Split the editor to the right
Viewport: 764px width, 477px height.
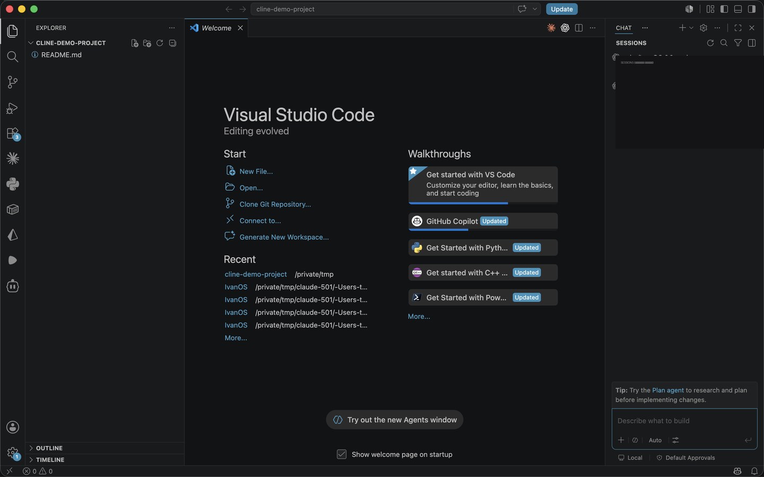click(579, 28)
